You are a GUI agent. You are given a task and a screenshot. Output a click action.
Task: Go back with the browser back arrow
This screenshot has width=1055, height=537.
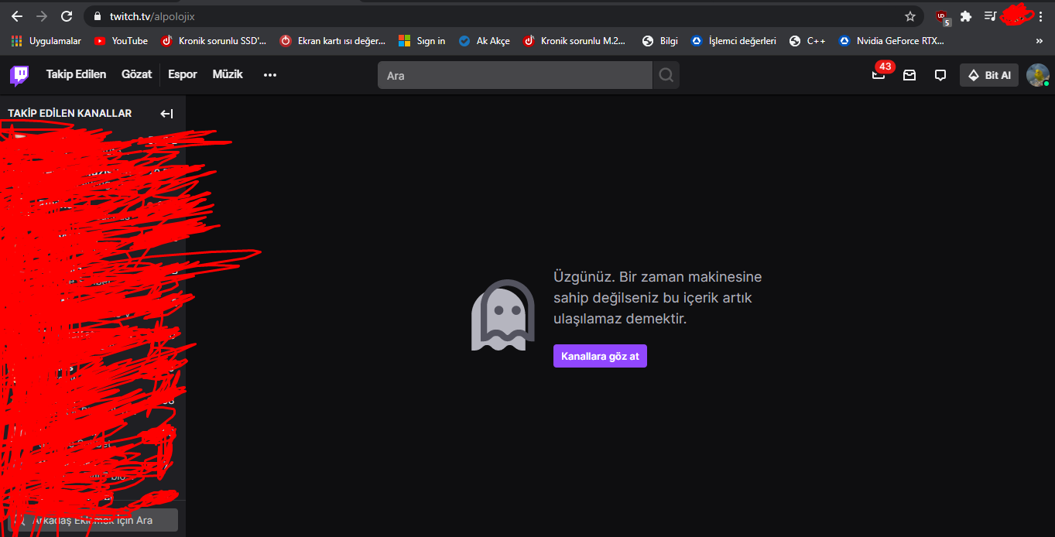point(17,16)
